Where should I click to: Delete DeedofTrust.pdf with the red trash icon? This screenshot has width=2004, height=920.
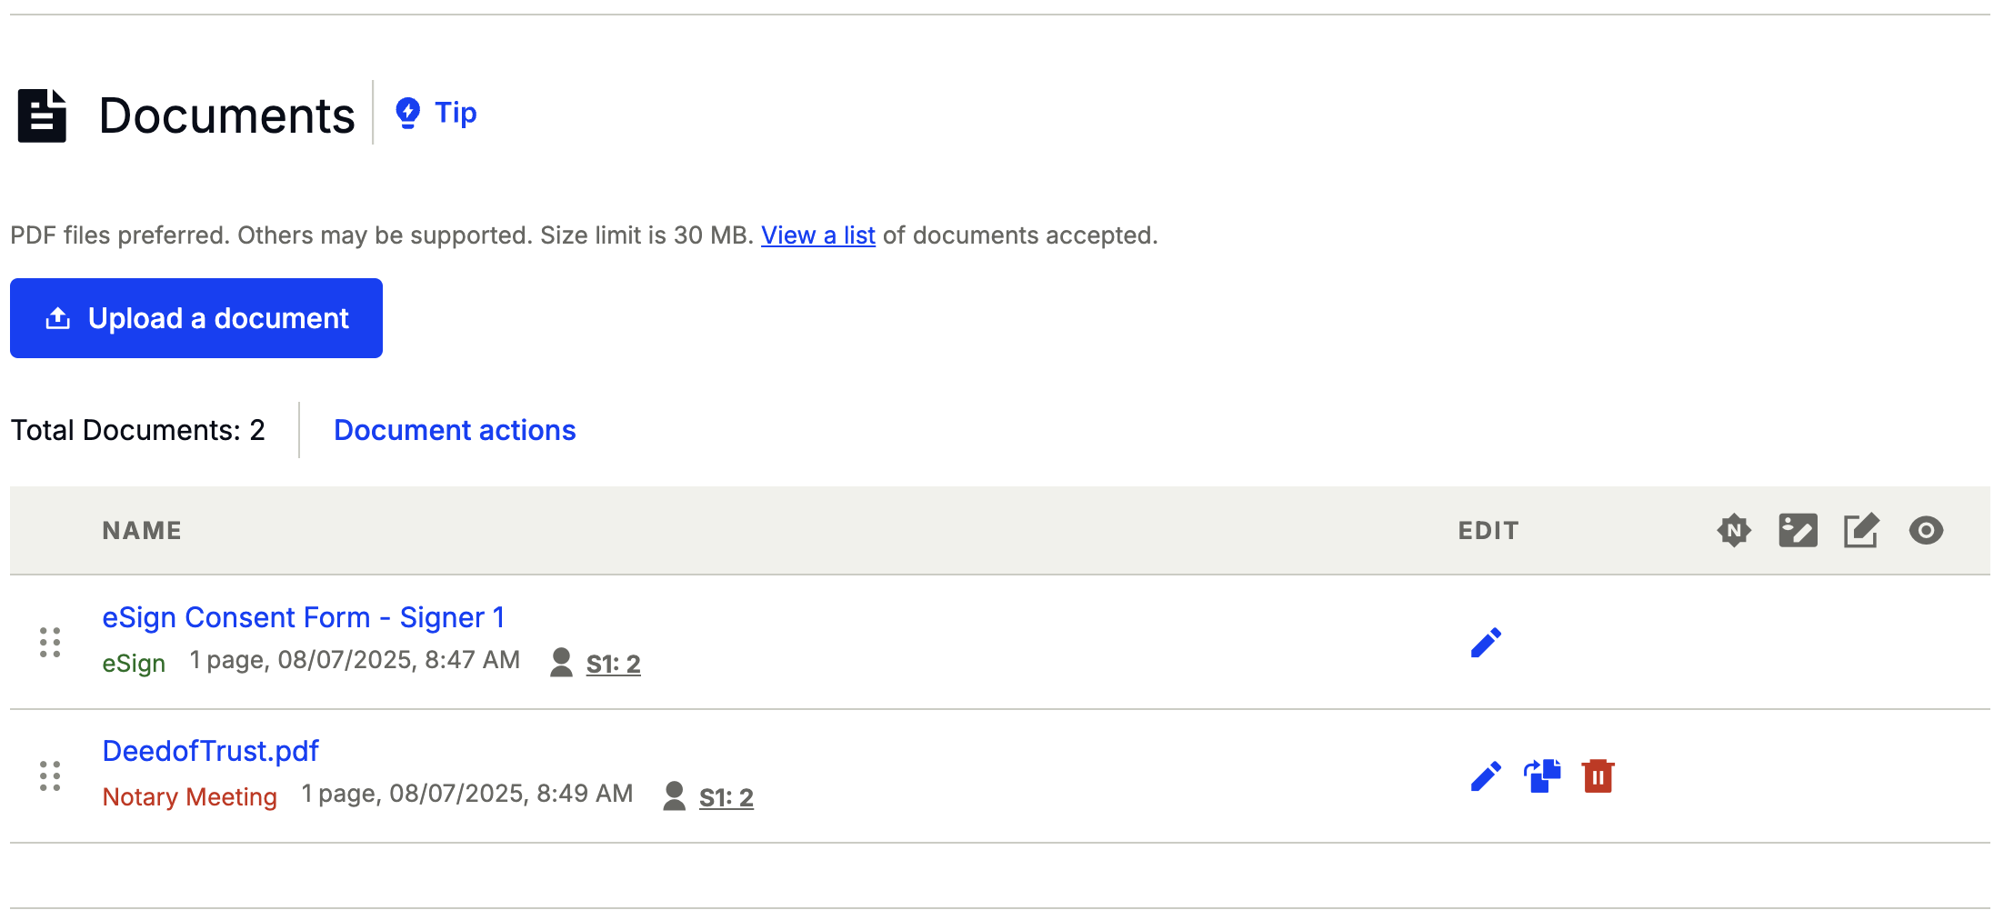coord(1598,775)
